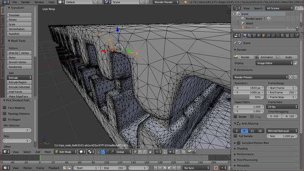Select anti-aliasing sample count 16
Screen dimensions: 304x171
(260, 131)
